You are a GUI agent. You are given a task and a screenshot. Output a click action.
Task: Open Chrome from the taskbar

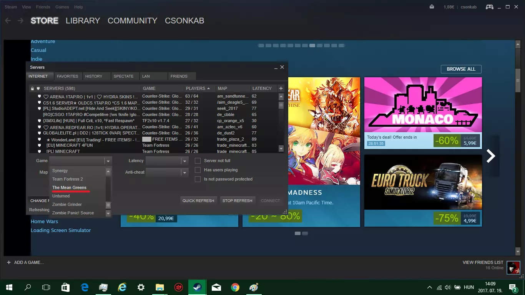pyautogui.click(x=235, y=287)
